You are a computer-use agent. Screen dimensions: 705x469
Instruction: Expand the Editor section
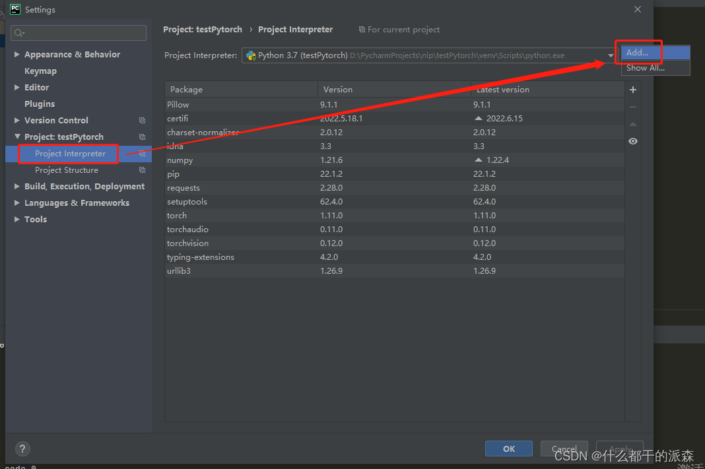coord(17,87)
